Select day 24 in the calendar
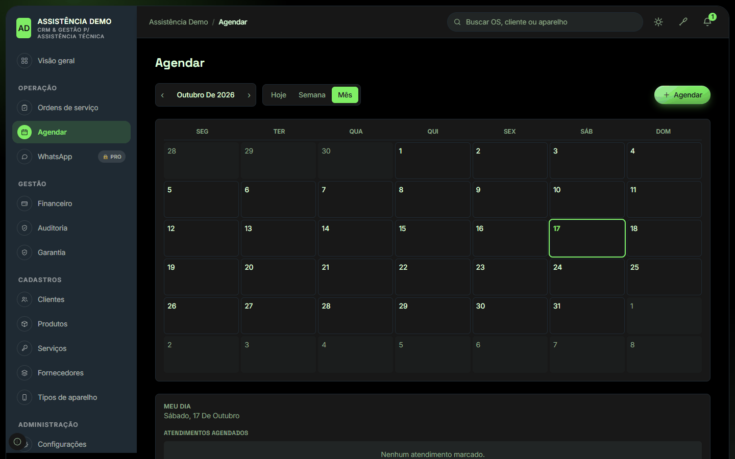735x459 pixels. click(x=587, y=277)
